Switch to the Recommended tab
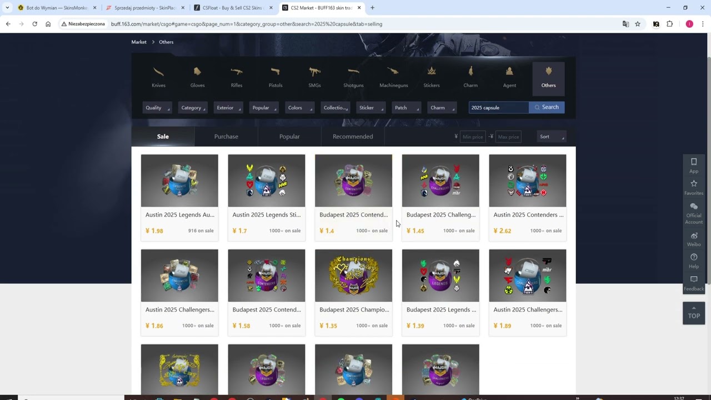This screenshot has width=711, height=400. pyautogui.click(x=353, y=137)
